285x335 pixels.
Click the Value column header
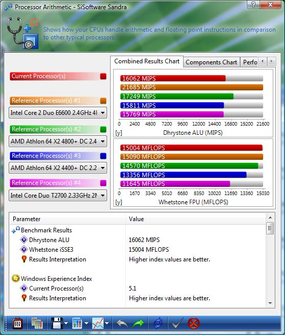(196, 219)
